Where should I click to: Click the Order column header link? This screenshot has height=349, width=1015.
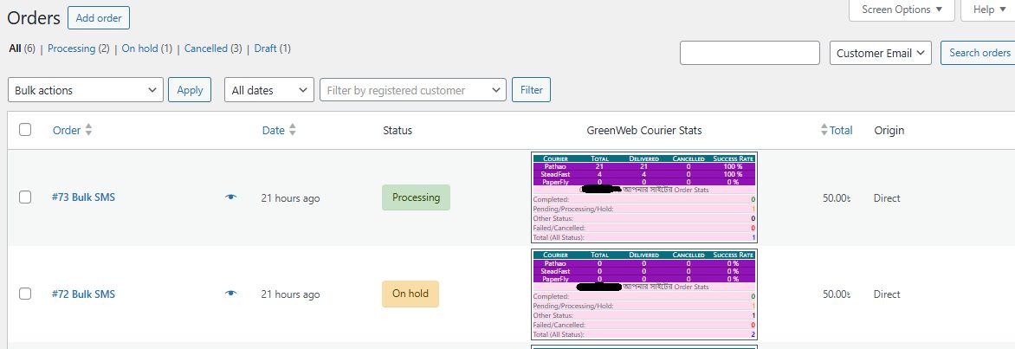click(x=67, y=130)
